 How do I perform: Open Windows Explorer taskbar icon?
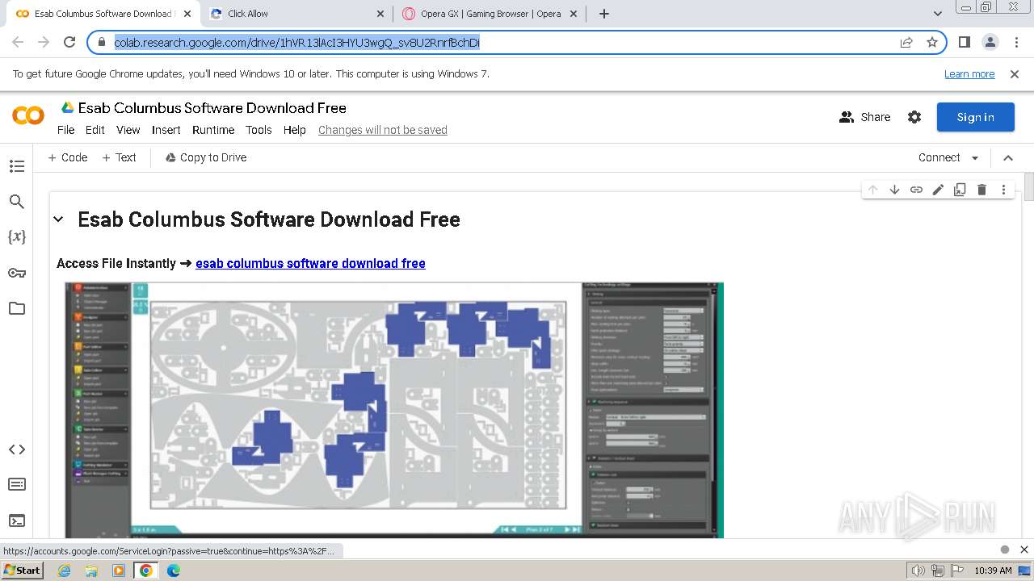pos(91,571)
